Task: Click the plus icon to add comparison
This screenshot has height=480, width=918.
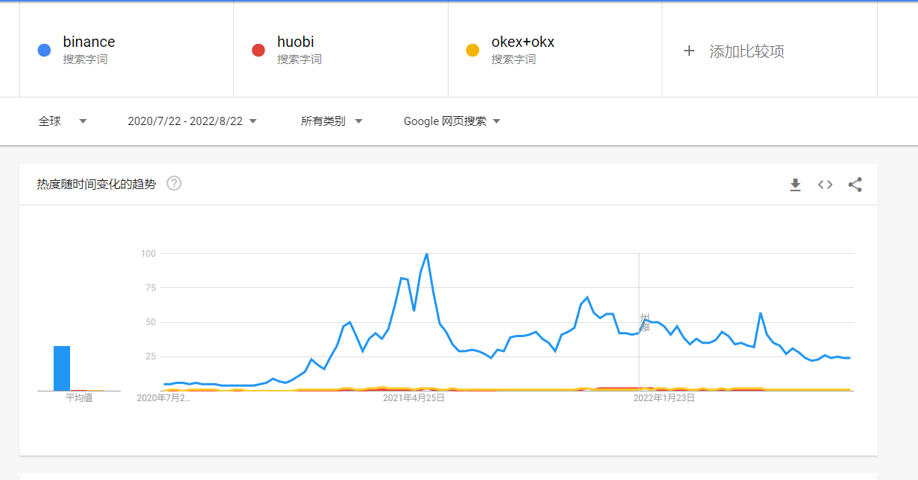Action: (x=689, y=51)
